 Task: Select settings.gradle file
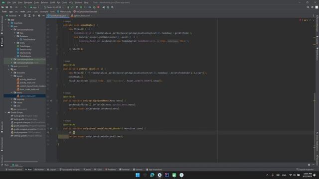(x=20, y=136)
